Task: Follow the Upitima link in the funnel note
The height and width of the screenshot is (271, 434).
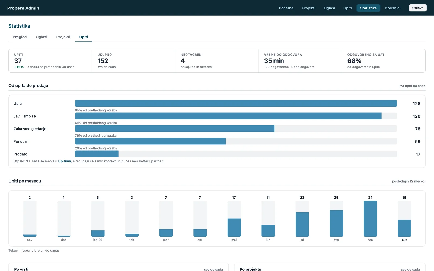Action: (65, 161)
